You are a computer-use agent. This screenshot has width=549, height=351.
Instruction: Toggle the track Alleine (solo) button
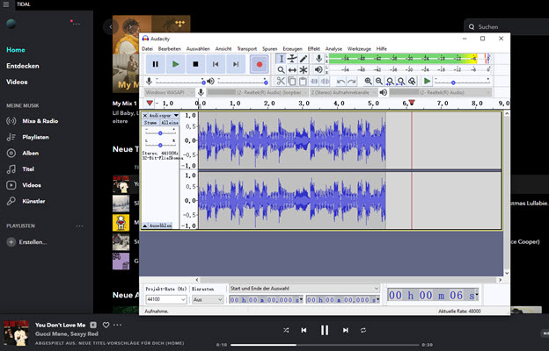coord(170,123)
